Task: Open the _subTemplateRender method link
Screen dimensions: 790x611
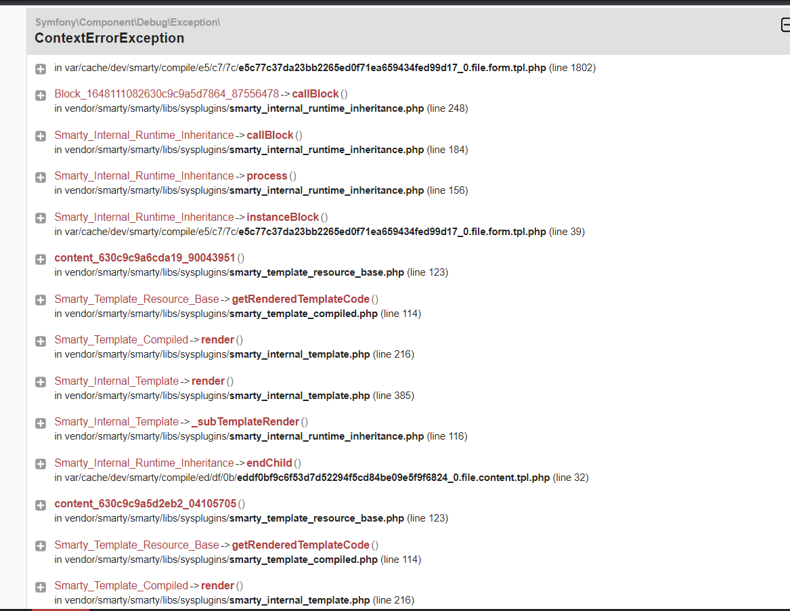Action: pos(245,421)
